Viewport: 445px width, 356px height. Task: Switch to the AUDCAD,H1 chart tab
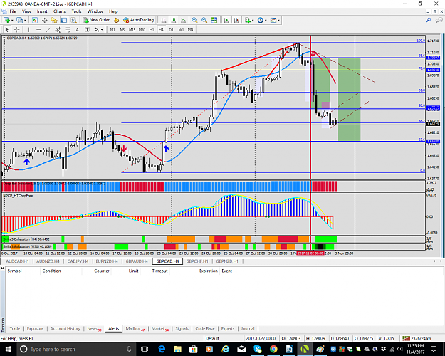17,261
